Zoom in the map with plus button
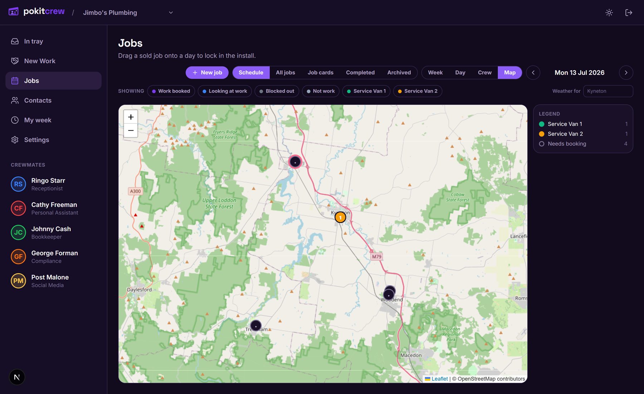The height and width of the screenshot is (394, 644). click(x=131, y=117)
